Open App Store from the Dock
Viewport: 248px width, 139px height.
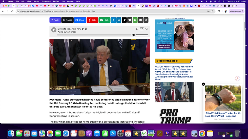click(113, 133)
